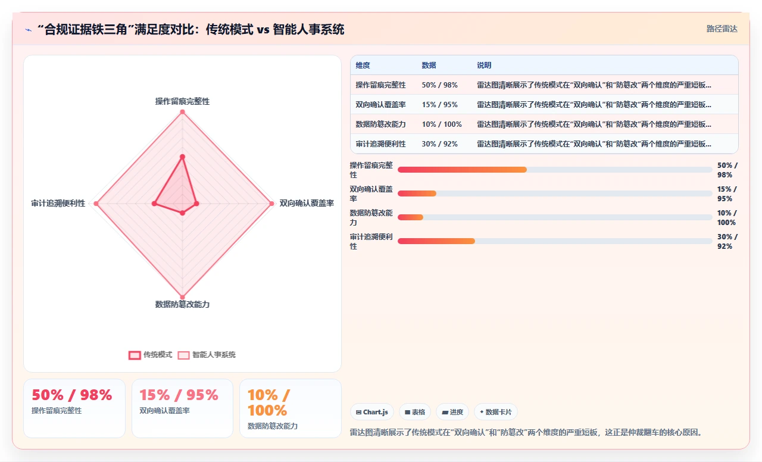Click the right outer radar data point
This screenshot has width=762, height=462.
[271, 204]
